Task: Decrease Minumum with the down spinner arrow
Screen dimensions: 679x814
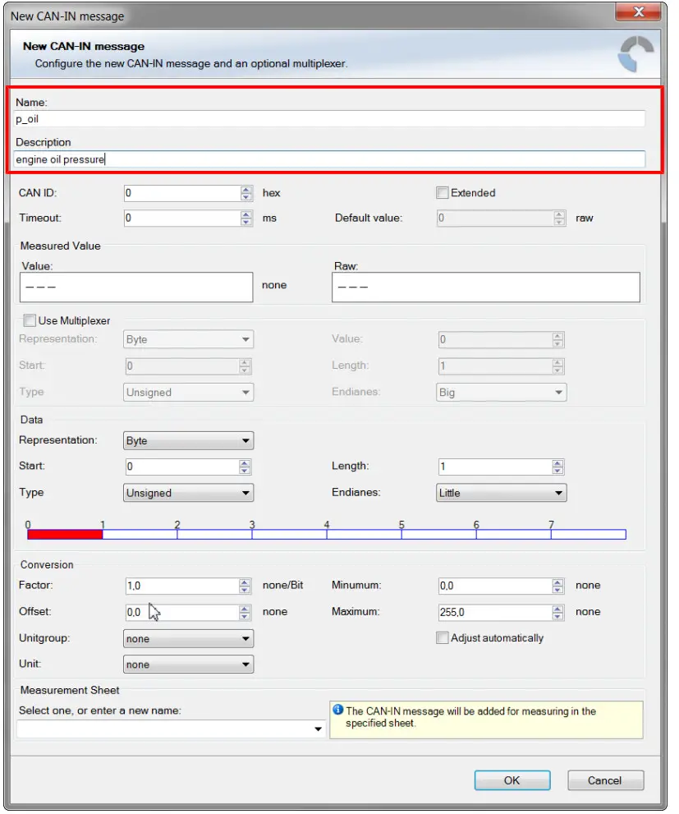Action: point(557,591)
